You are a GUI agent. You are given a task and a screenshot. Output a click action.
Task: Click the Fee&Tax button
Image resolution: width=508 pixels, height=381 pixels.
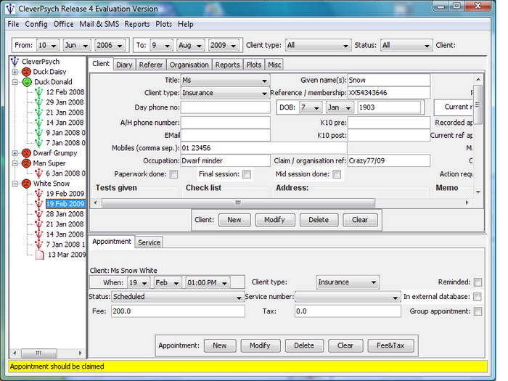click(390, 345)
